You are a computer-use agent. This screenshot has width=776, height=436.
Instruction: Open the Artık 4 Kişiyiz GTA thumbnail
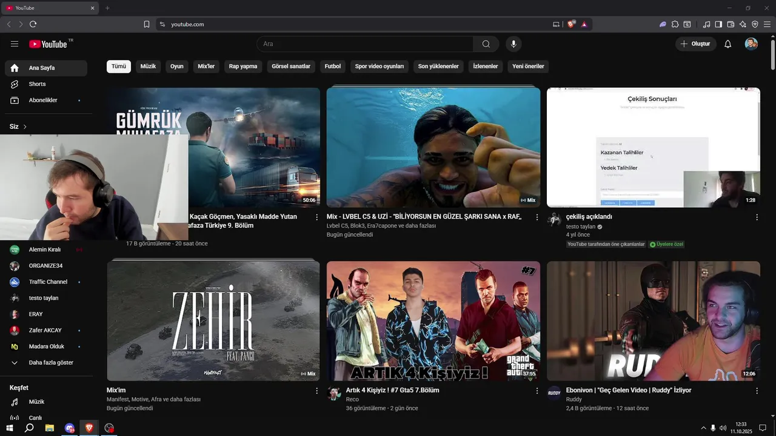433,321
